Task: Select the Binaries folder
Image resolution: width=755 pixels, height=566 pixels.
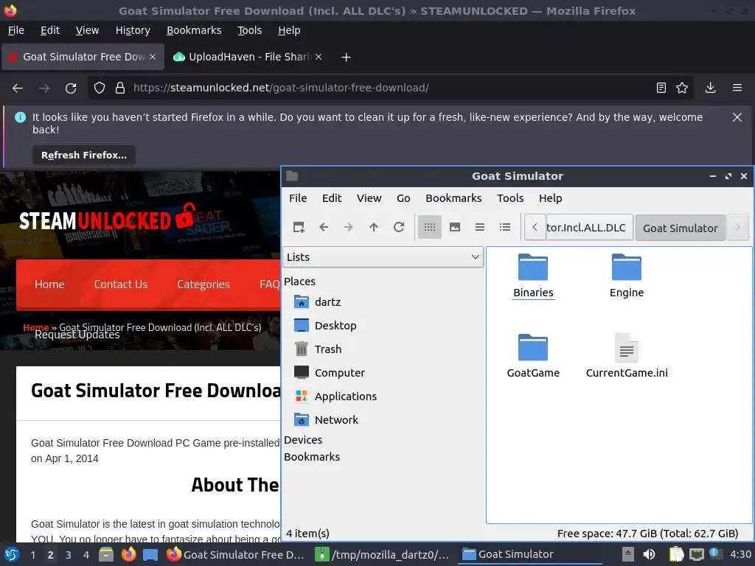Action: pos(533,276)
